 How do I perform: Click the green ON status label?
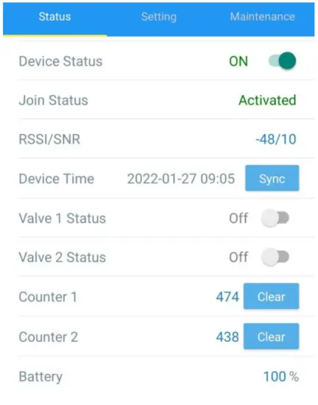pos(239,61)
